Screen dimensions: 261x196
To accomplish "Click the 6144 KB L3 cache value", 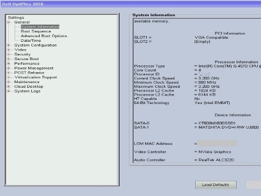I will 207,95.
